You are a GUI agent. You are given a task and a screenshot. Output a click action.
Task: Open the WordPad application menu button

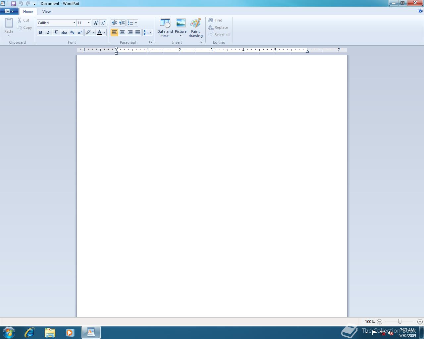click(9, 11)
